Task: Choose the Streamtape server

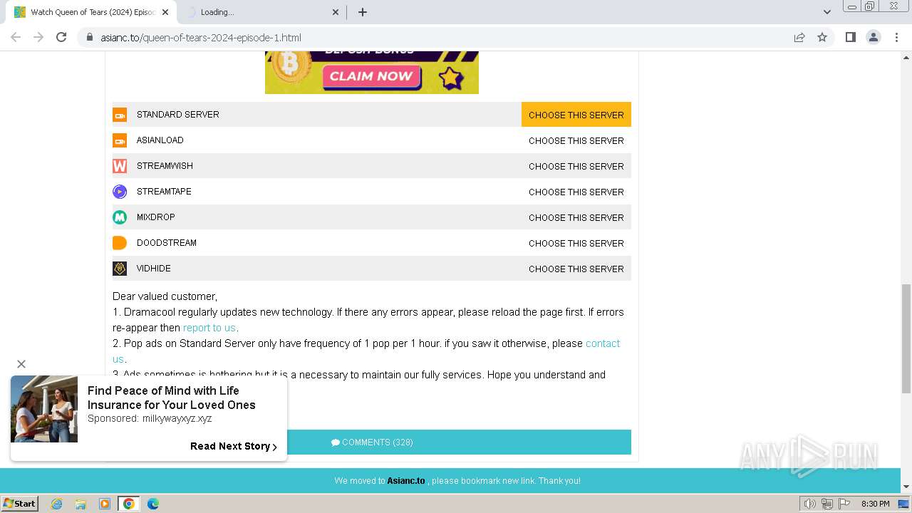Action: tap(576, 192)
